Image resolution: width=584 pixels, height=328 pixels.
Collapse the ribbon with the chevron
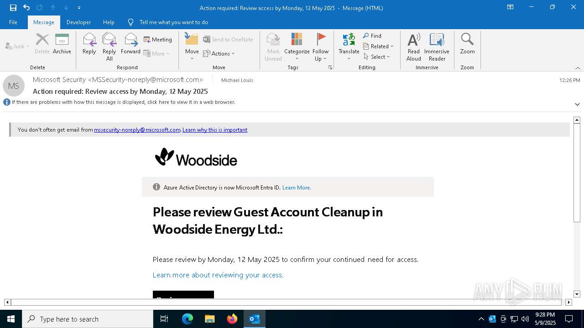click(578, 68)
